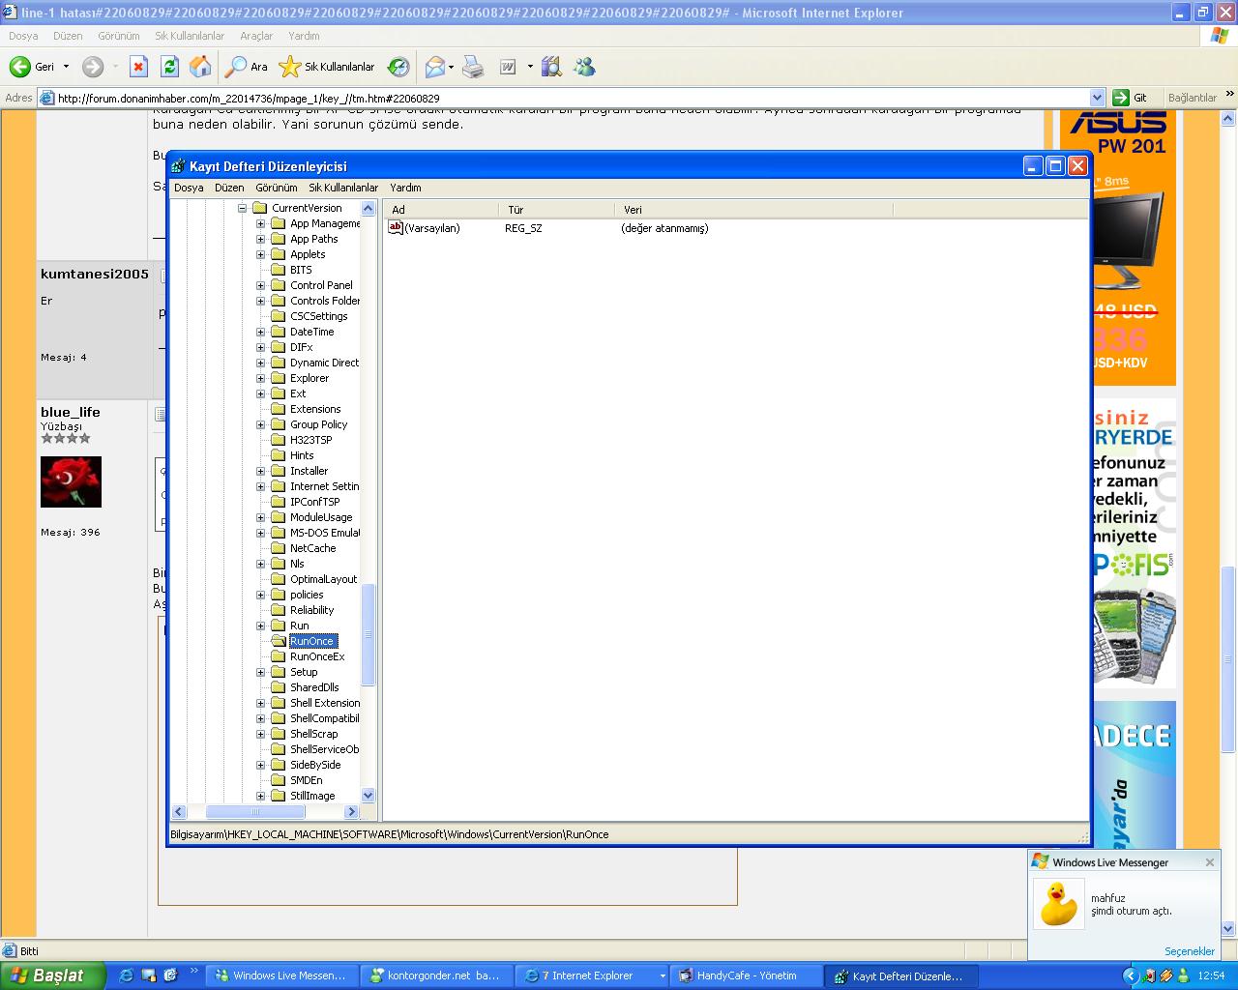Switch to HandyCafe - Yönetim taskbar button
Screen dimensions: 1238x990
747,975
